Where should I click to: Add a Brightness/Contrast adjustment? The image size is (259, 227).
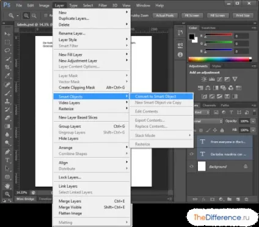tap(204, 79)
